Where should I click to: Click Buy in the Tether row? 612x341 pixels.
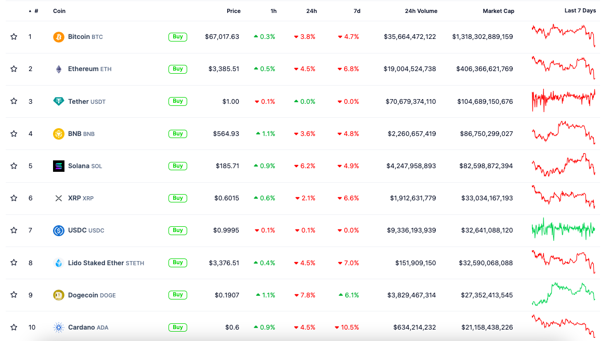tap(178, 101)
